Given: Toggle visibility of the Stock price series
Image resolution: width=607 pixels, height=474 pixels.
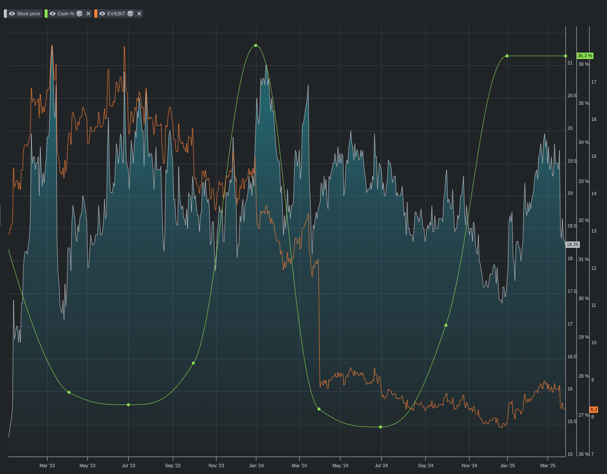Looking at the screenshot, I should [12, 14].
